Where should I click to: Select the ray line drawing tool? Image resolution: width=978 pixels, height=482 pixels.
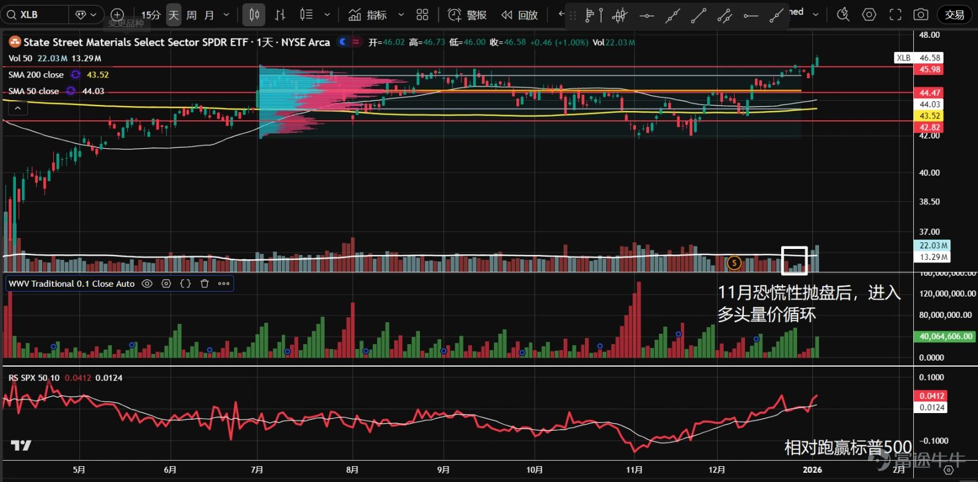pos(777,15)
